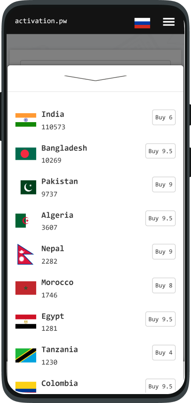Buy Tanzania number for 4
Viewport: 191px width, 403px height.
pos(164,353)
